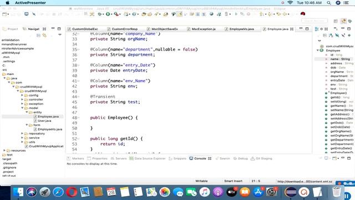The height and width of the screenshot is (200, 355).
Task: Click code line 'private String department;'
Action: click(x=123, y=54)
